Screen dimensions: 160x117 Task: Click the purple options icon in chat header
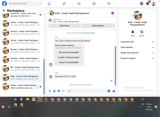pyautogui.click(x=113, y=13)
